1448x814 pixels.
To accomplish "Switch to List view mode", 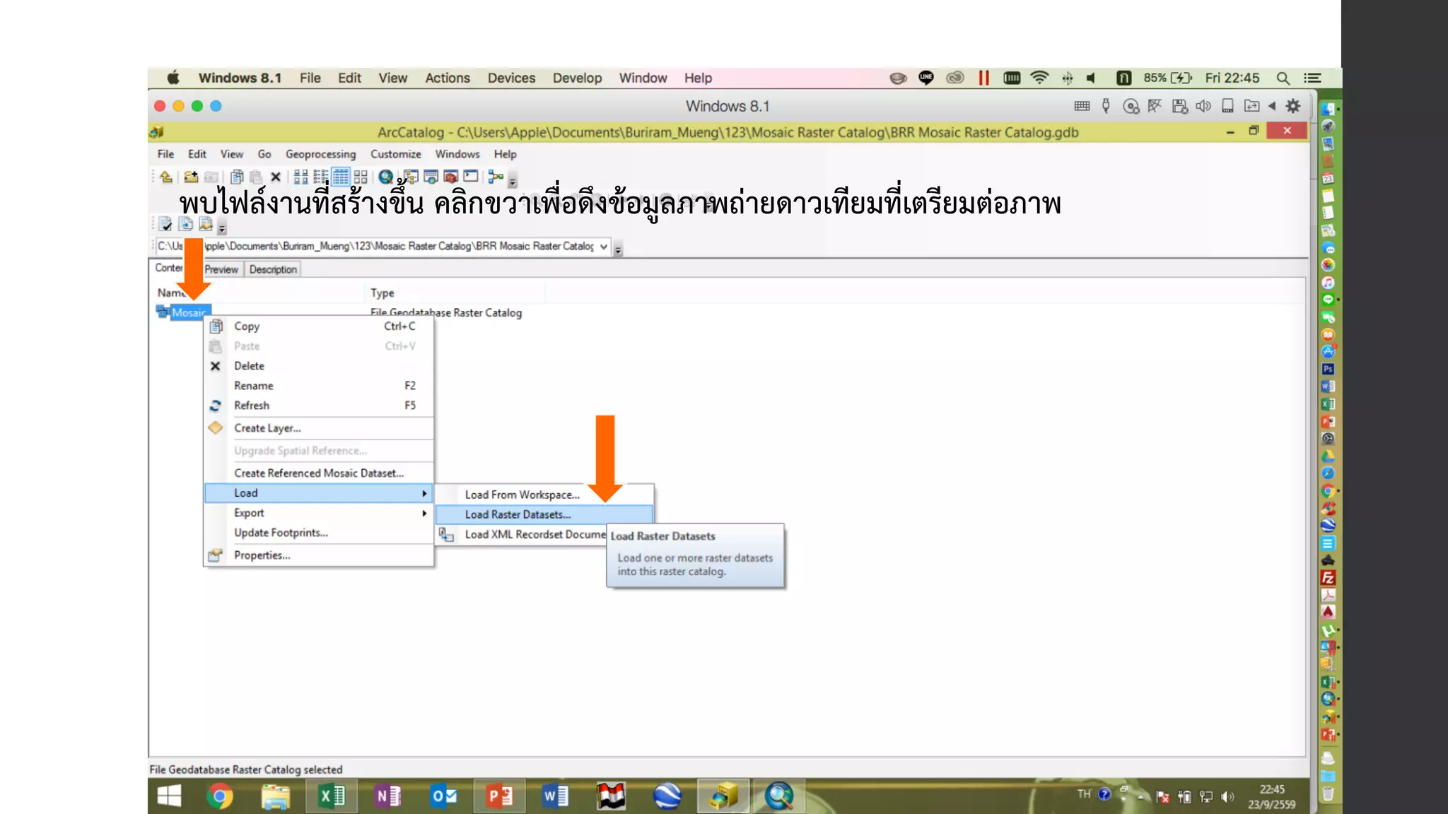I will (x=320, y=177).
